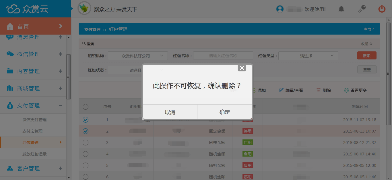Image resolution: width=392 pixels, height=180 pixels.
Task: Open 发放红包记录 submenu item
Action: (x=34, y=154)
